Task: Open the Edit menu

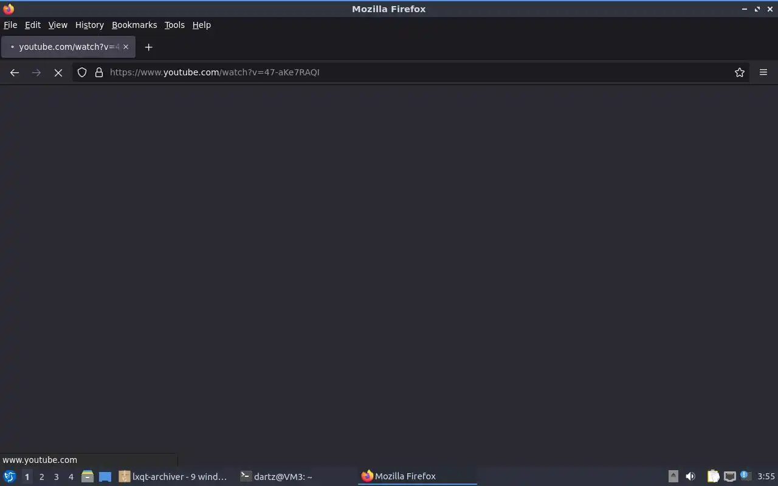Action: click(33, 25)
